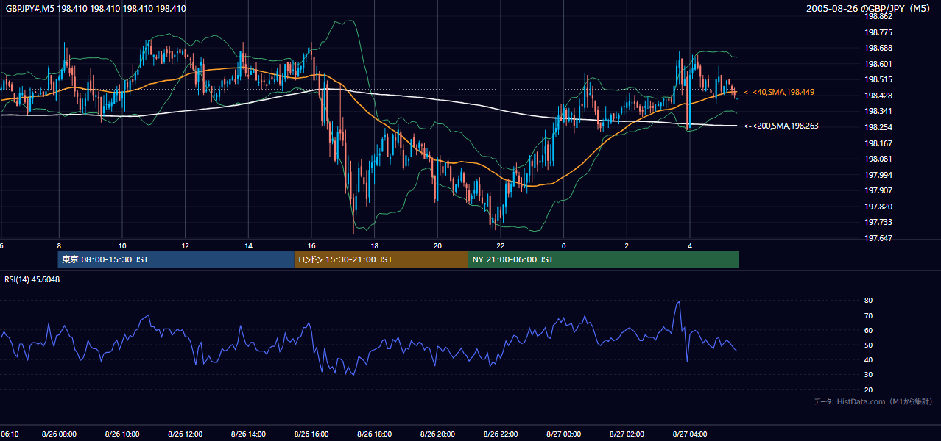The width and height of the screenshot is (941, 441).
Task: Click price level 197.820 on the axis
Action: [x=878, y=207]
